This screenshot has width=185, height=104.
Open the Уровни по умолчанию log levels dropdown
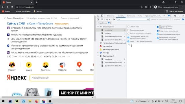click(160, 19)
